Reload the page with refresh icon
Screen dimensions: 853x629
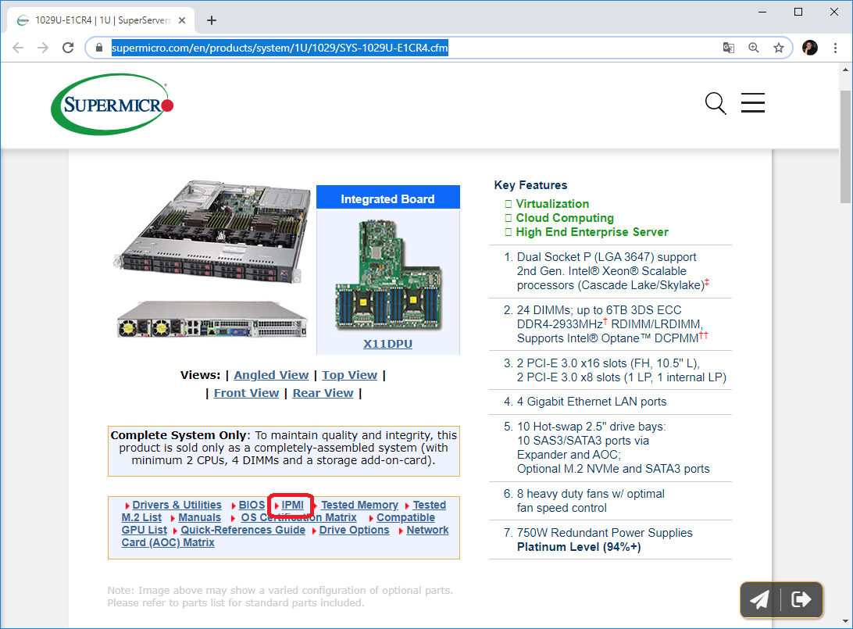click(x=68, y=48)
